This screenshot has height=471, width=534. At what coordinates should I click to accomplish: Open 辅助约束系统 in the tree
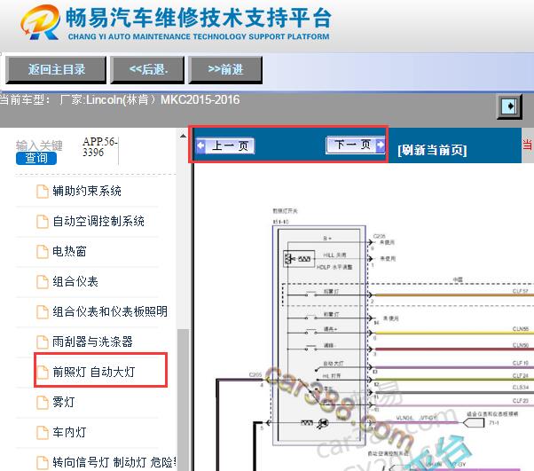pos(87,191)
